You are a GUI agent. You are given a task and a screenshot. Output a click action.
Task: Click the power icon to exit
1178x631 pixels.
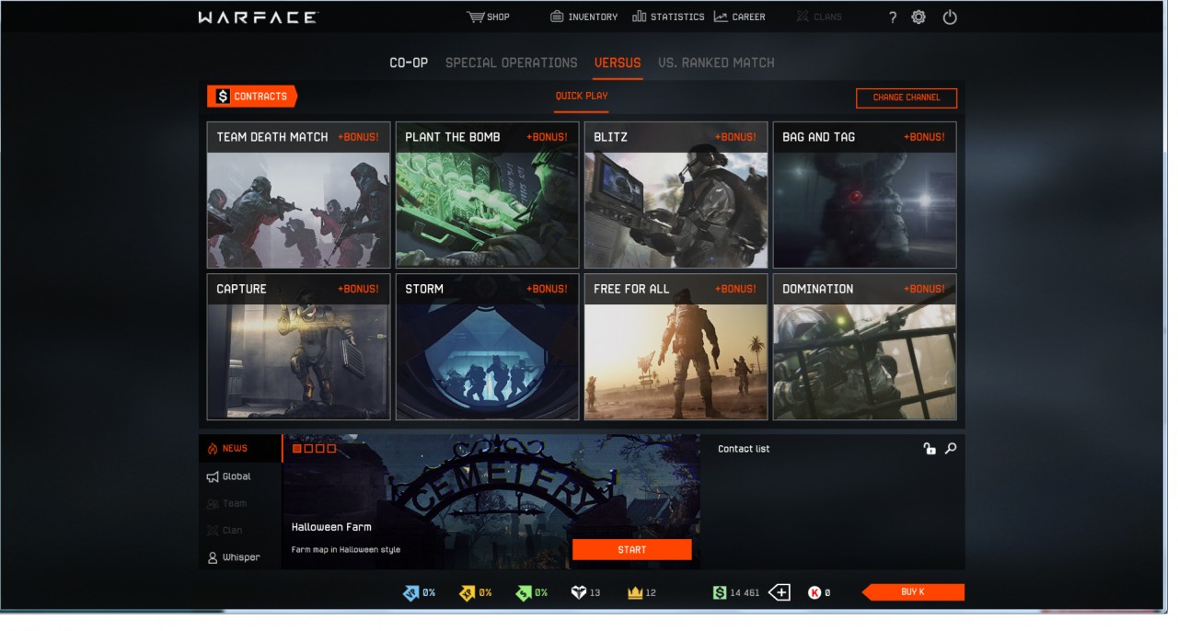click(950, 17)
